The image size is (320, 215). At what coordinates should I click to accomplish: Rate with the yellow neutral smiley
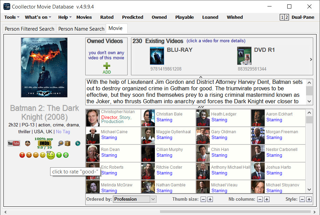42,155
